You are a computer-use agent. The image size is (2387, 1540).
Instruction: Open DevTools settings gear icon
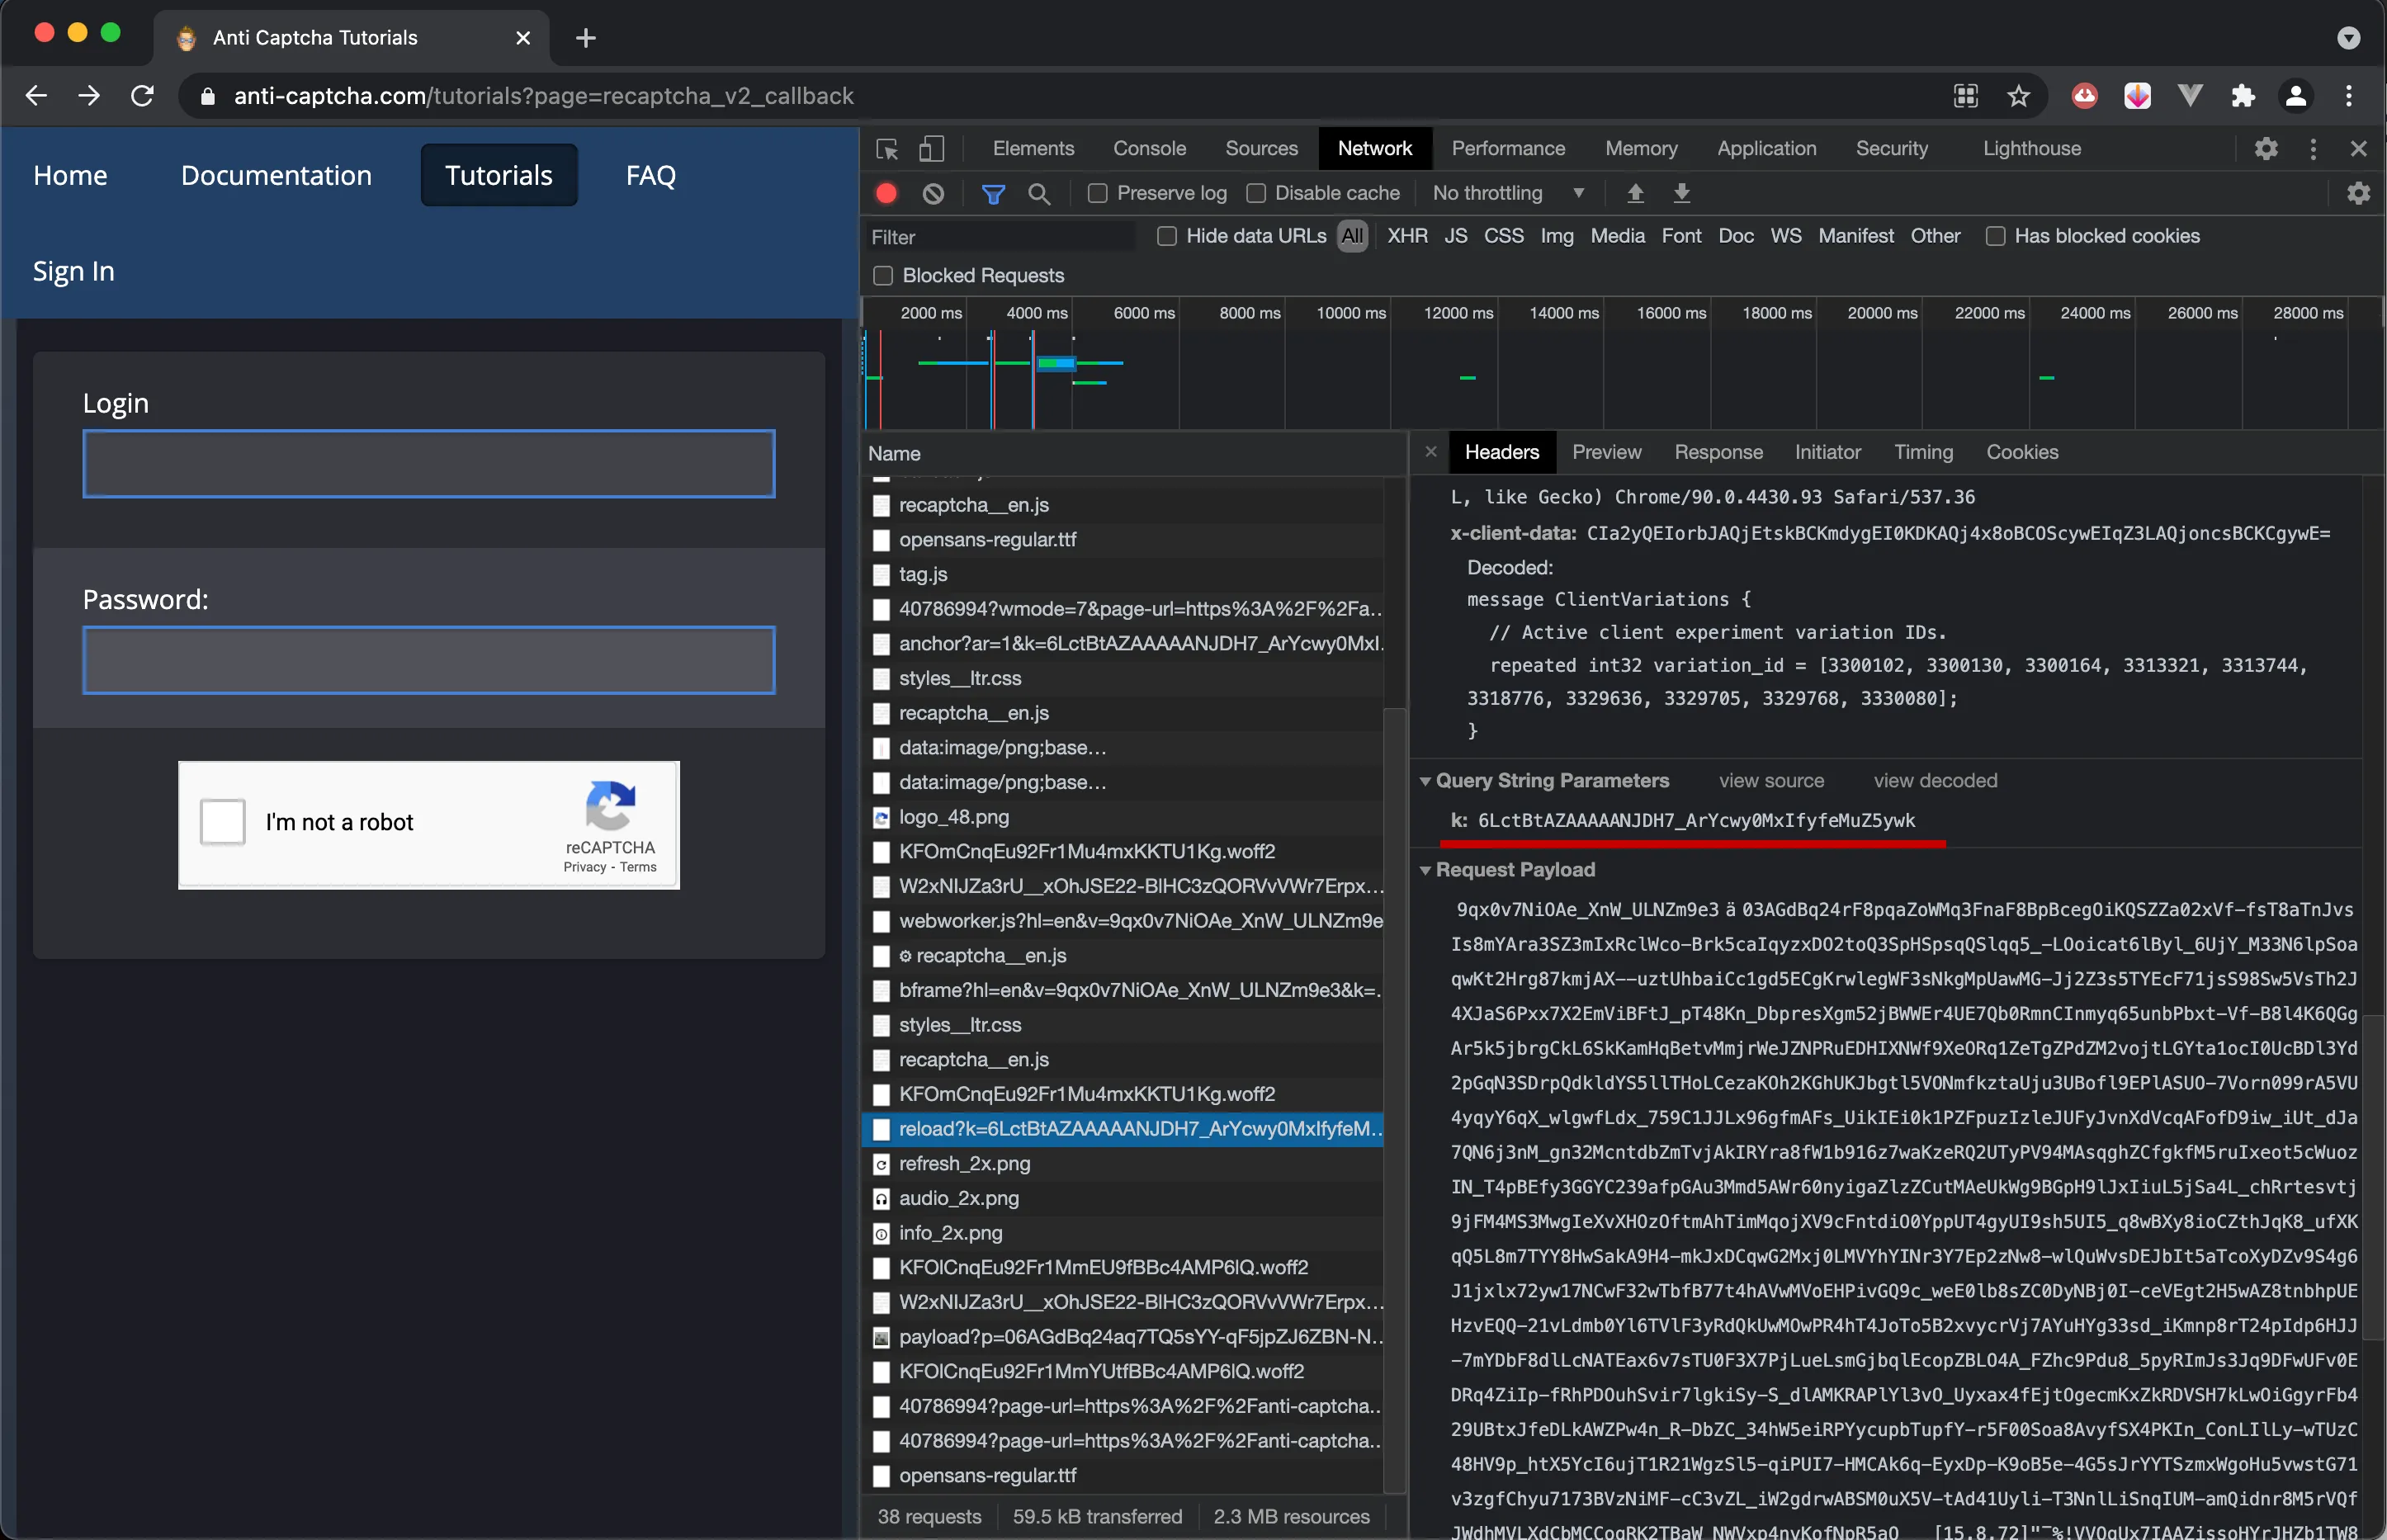click(2266, 149)
